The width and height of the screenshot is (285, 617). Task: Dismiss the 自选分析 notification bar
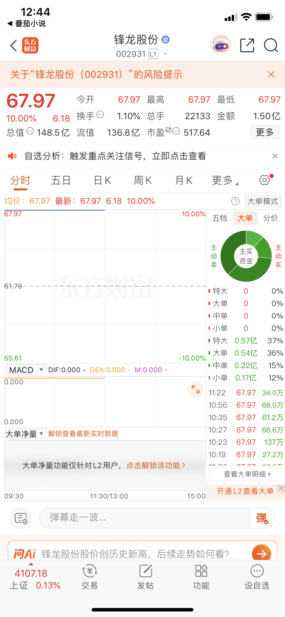[275, 156]
